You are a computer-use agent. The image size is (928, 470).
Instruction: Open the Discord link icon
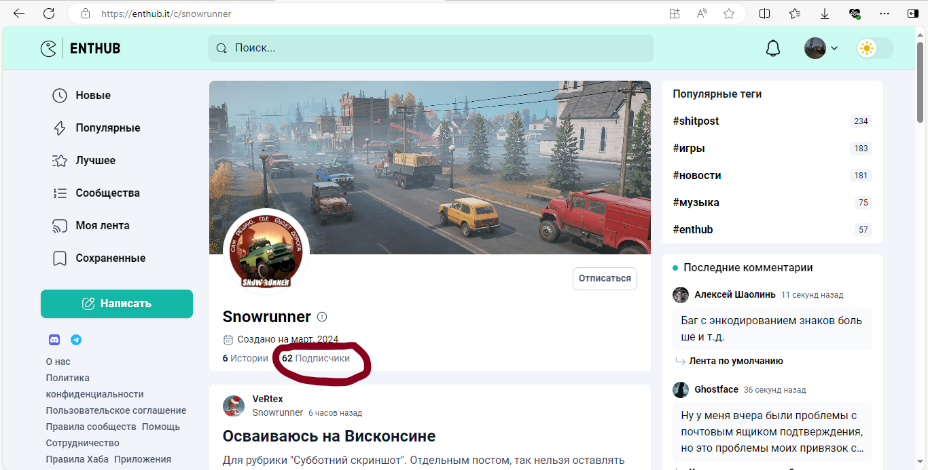pos(54,340)
